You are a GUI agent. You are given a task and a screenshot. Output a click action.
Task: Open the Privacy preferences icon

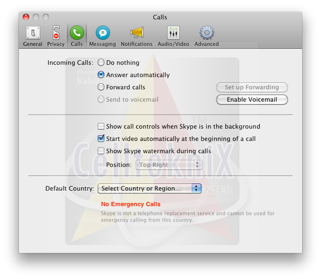click(56, 33)
